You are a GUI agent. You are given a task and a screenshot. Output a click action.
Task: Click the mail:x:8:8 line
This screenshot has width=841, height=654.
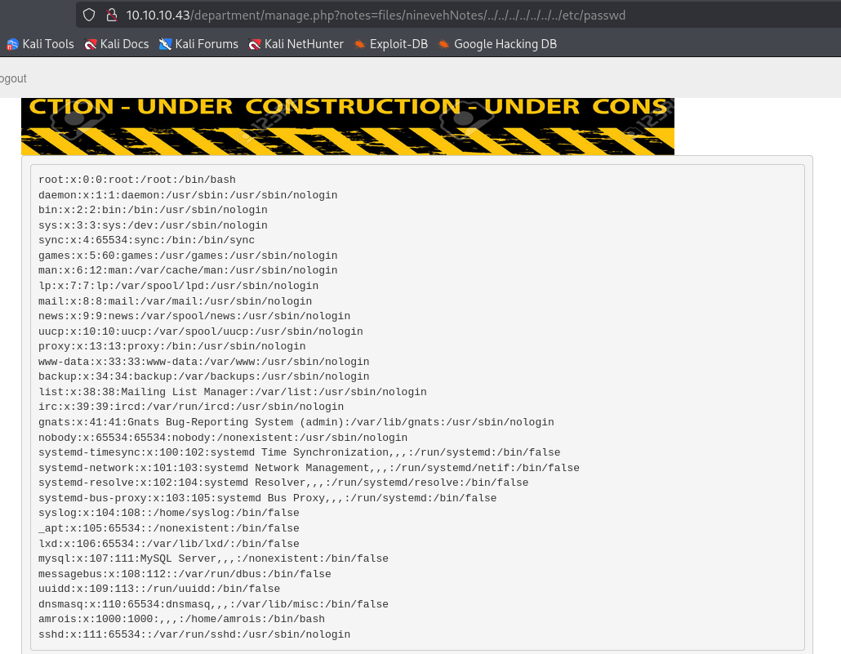coord(176,301)
